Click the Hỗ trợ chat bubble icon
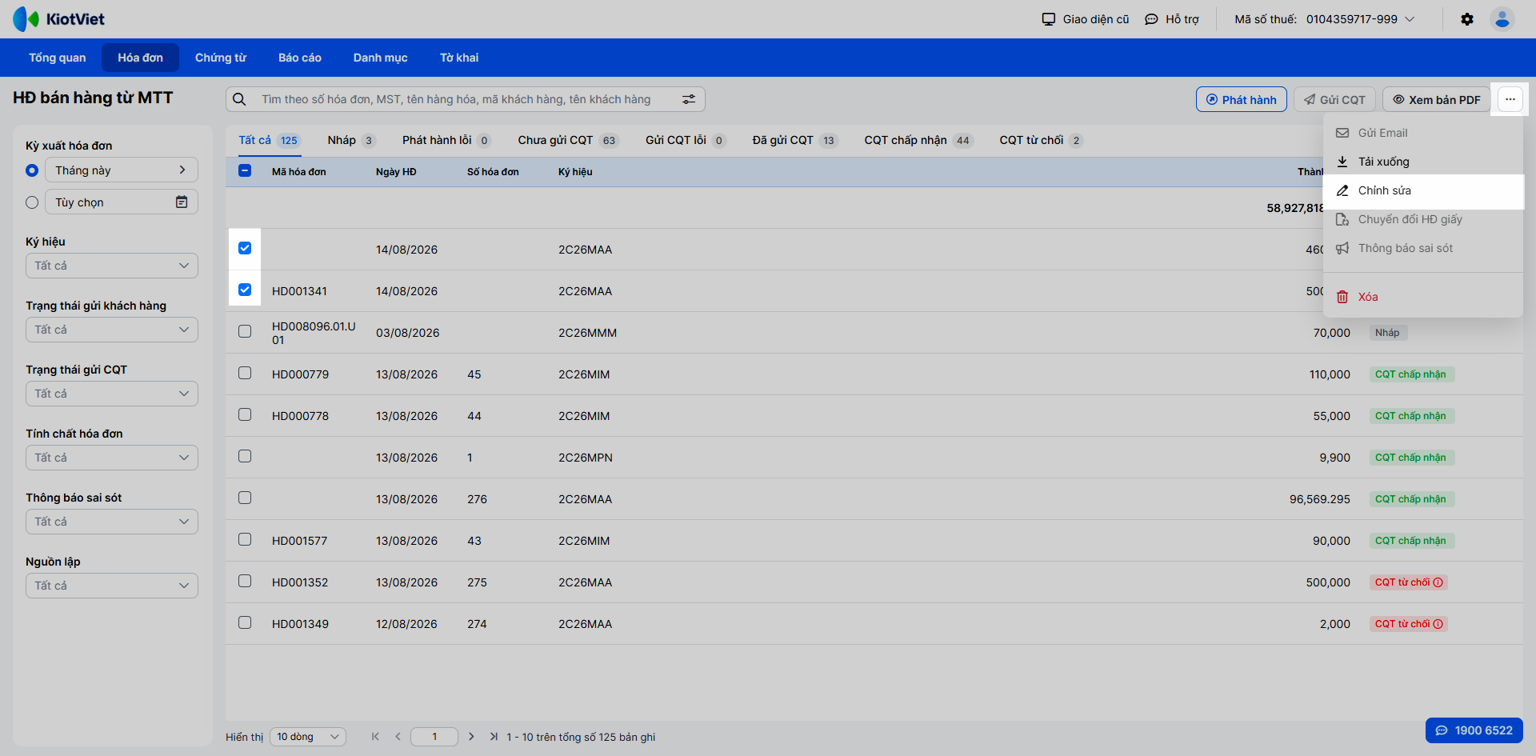This screenshot has height=756, width=1536. tap(1151, 19)
